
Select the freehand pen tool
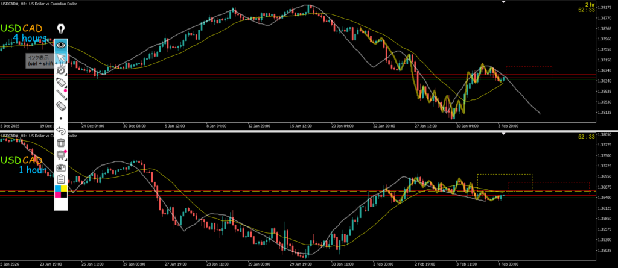[60, 70]
